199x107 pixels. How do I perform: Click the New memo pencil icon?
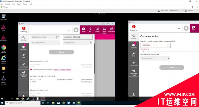coord(111,30)
